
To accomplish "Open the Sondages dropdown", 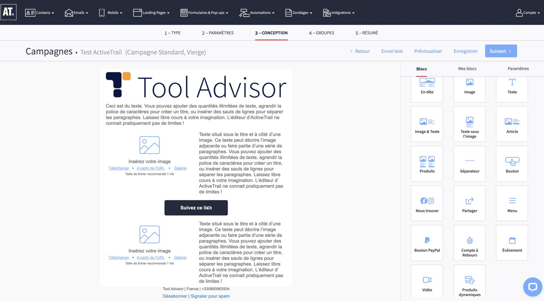I will click(299, 13).
